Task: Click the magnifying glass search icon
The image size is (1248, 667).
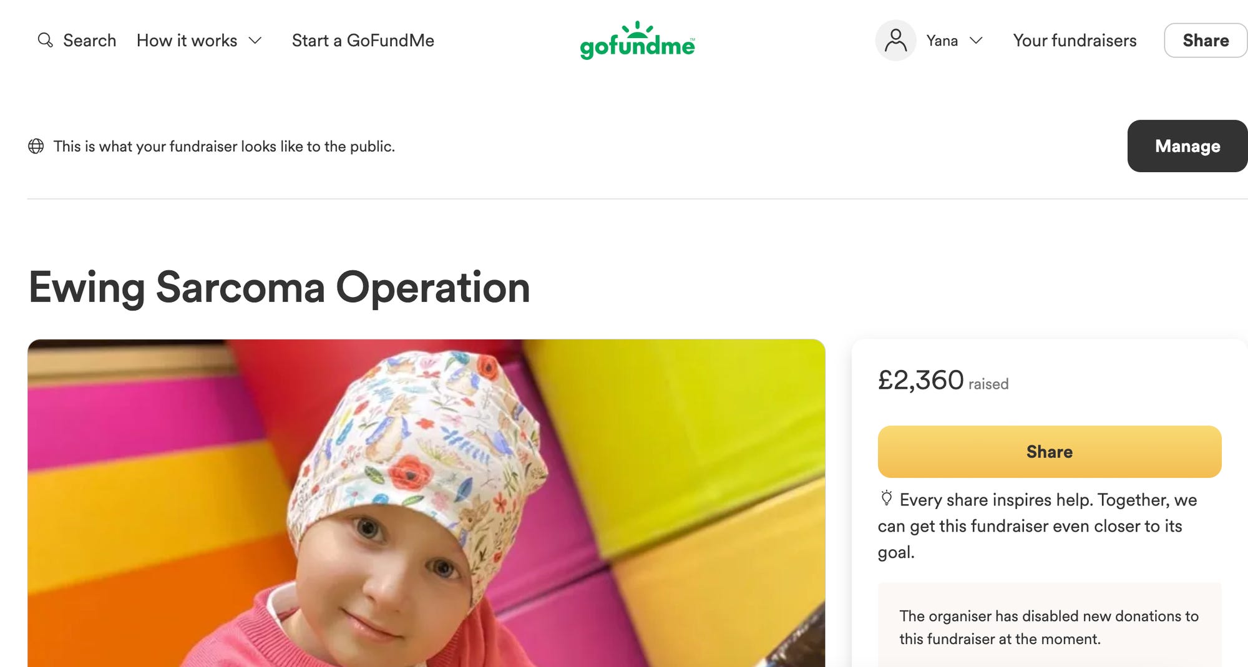Action: (x=45, y=40)
